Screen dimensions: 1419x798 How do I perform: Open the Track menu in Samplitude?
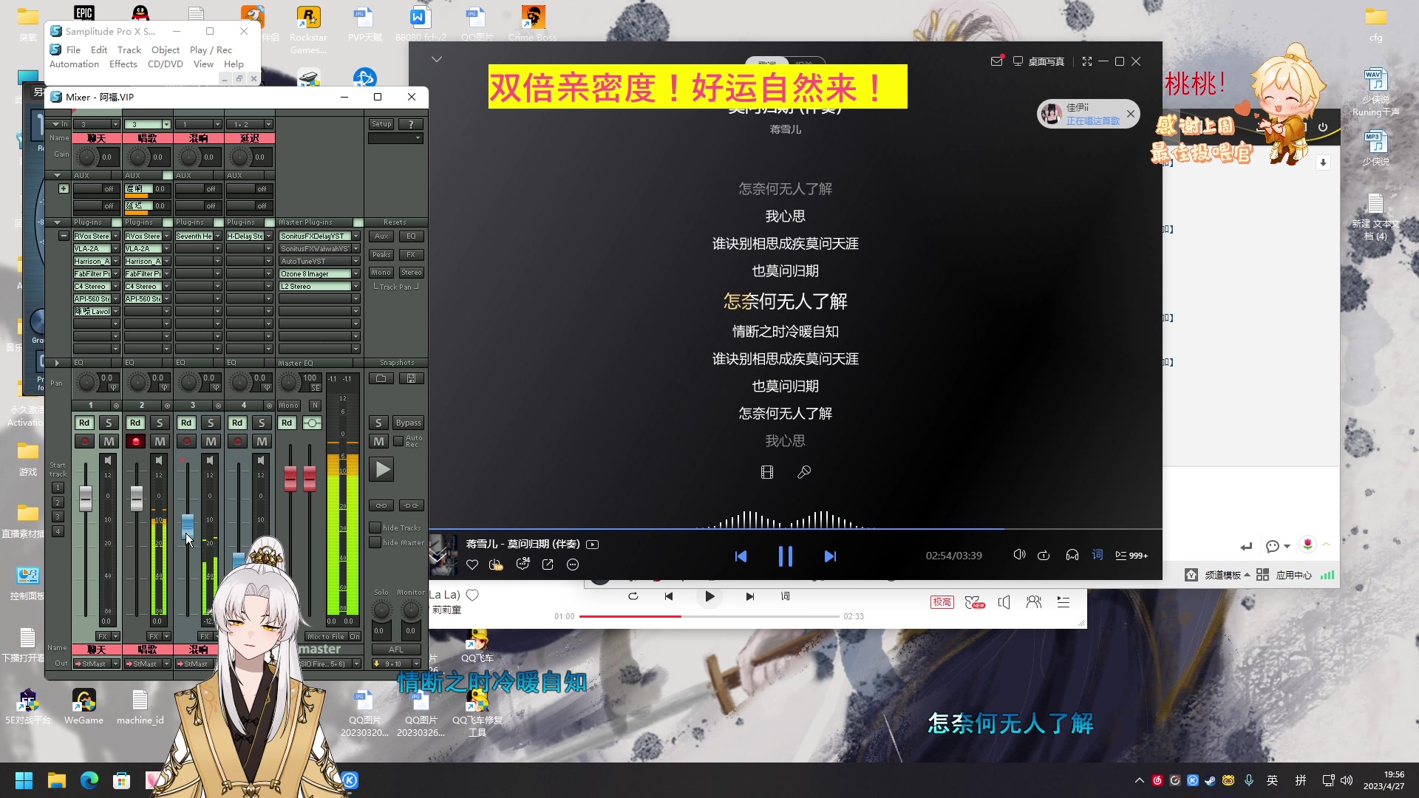coord(129,50)
